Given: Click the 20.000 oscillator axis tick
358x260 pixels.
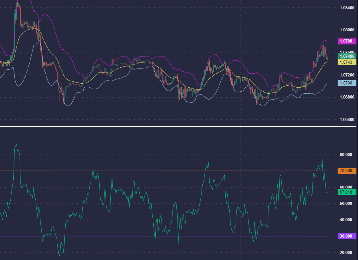Looking at the screenshot, I should coord(345,253).
